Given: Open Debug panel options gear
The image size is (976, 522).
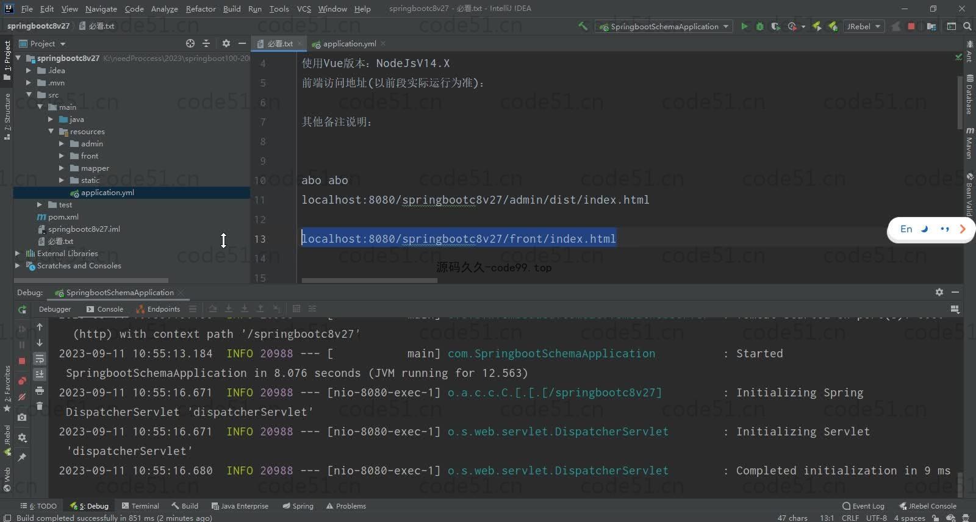Looking at the screenshot, I should click(939, 292).
